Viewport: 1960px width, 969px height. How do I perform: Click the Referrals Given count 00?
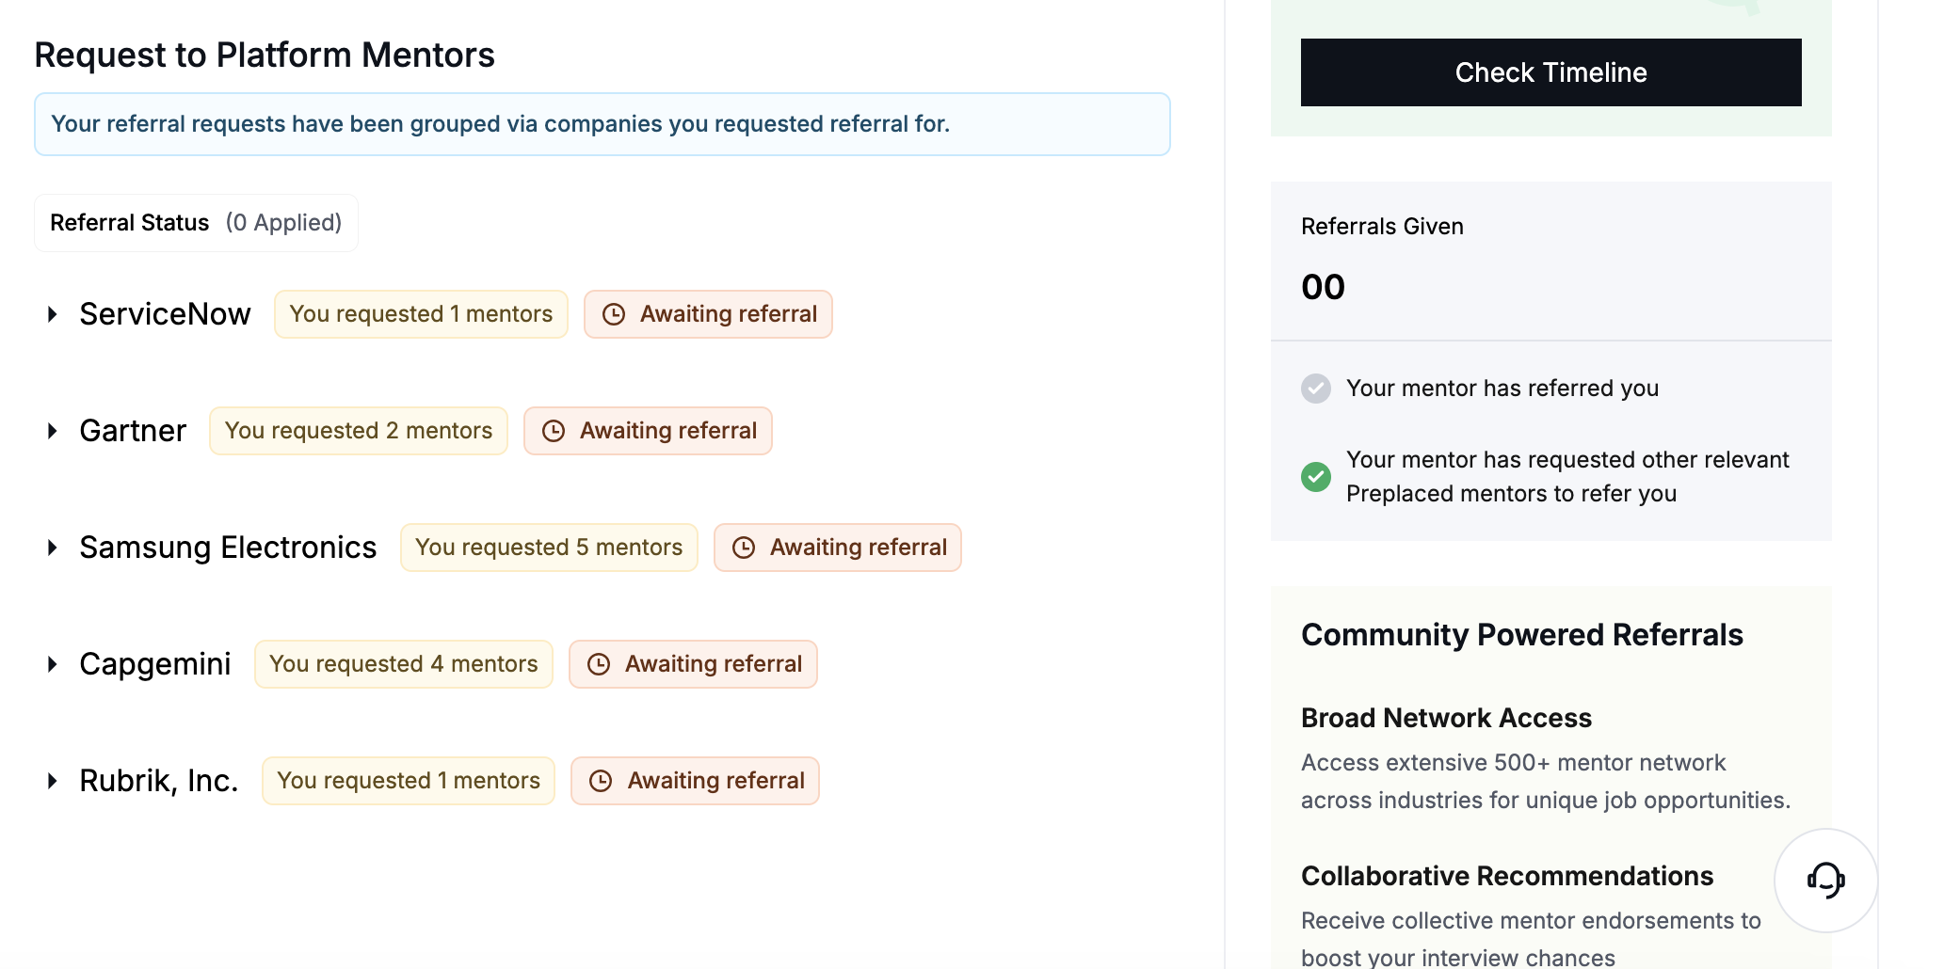pos(1323,287)
